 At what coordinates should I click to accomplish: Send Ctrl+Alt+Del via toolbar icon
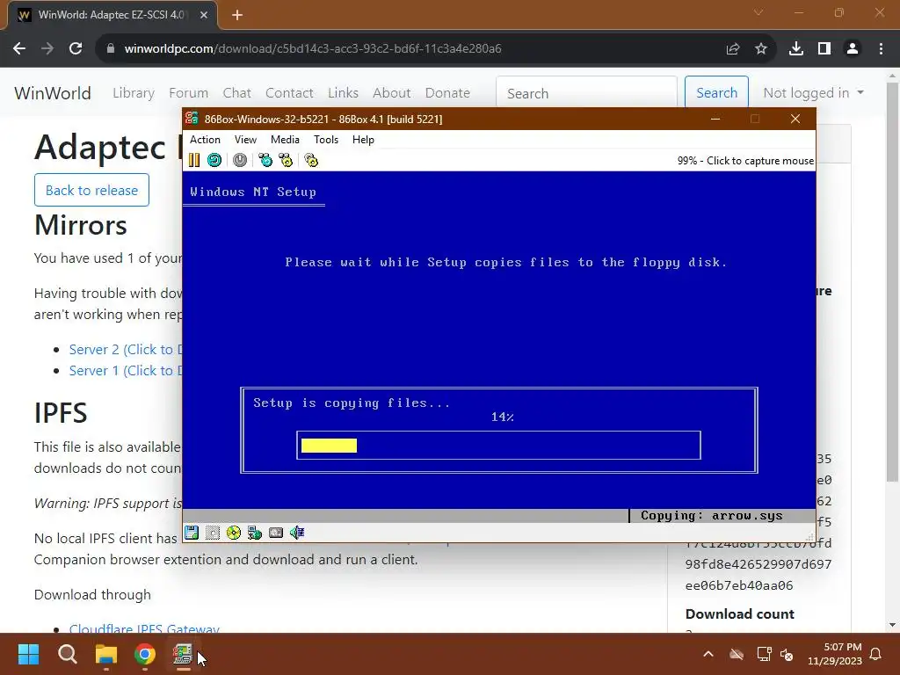(x=265, y=160)
